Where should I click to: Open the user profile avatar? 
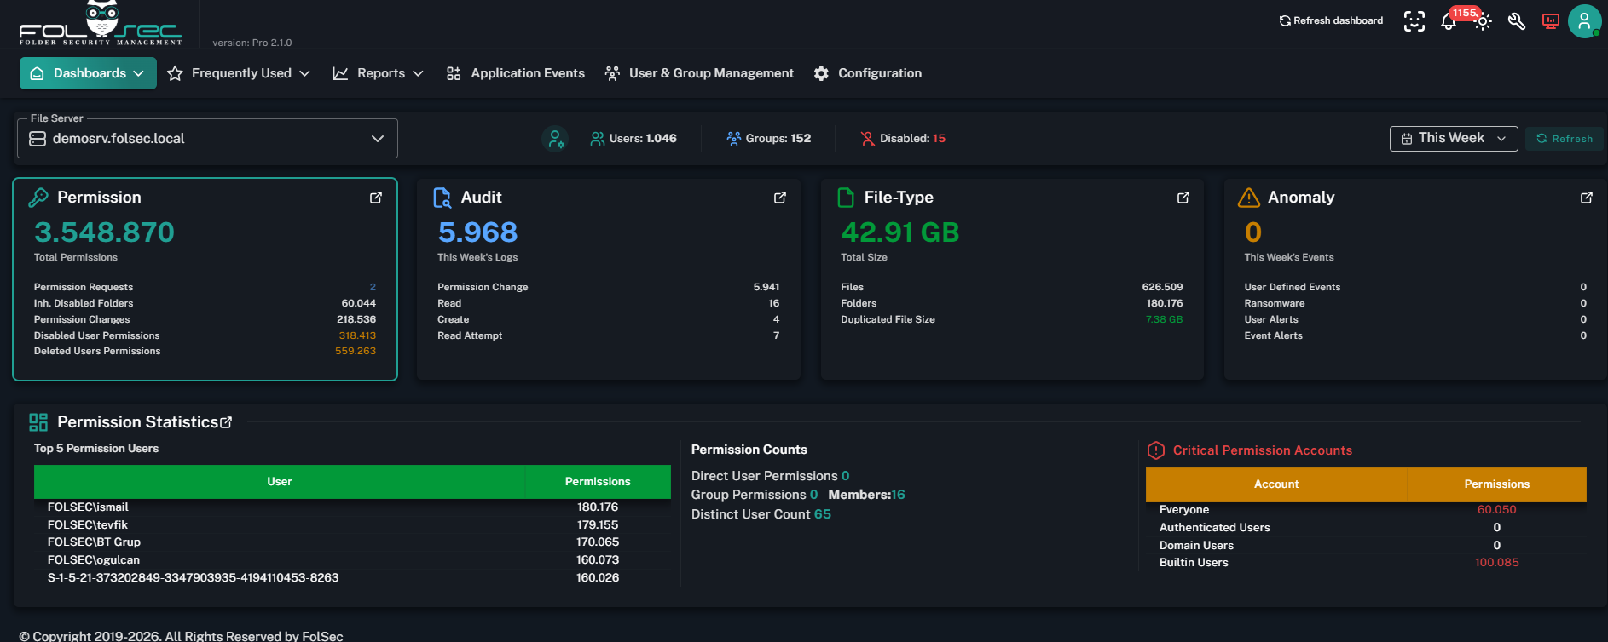point(1584,21)
